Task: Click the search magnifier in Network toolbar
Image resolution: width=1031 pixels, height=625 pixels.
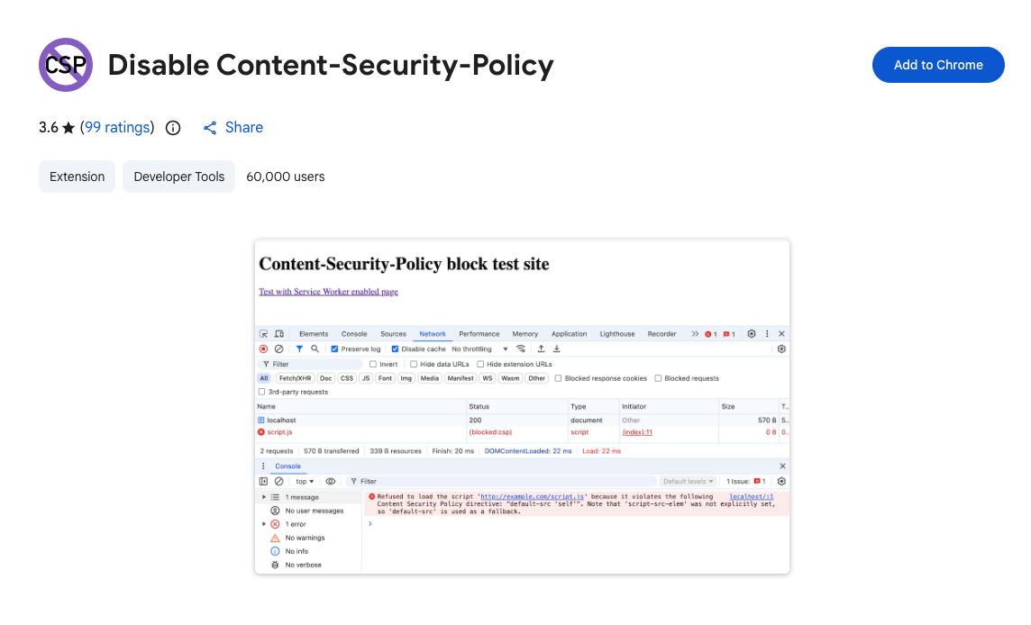Action: [x=315, y=349]
